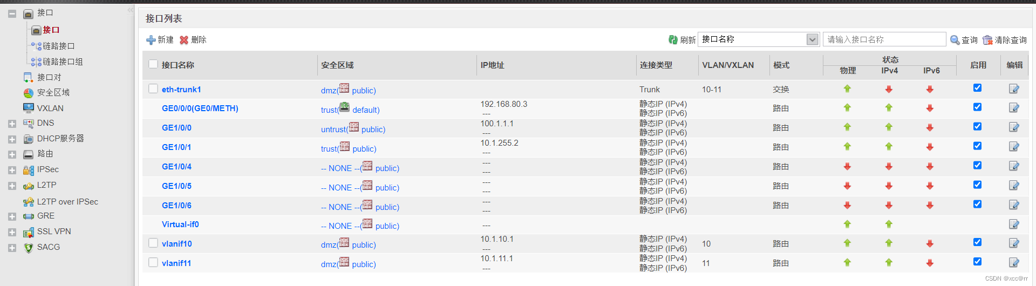Disable the 启用 checkbox for GE1/0/4
The height and width of the screenshot is (286, 1036).
click(977, 165)
